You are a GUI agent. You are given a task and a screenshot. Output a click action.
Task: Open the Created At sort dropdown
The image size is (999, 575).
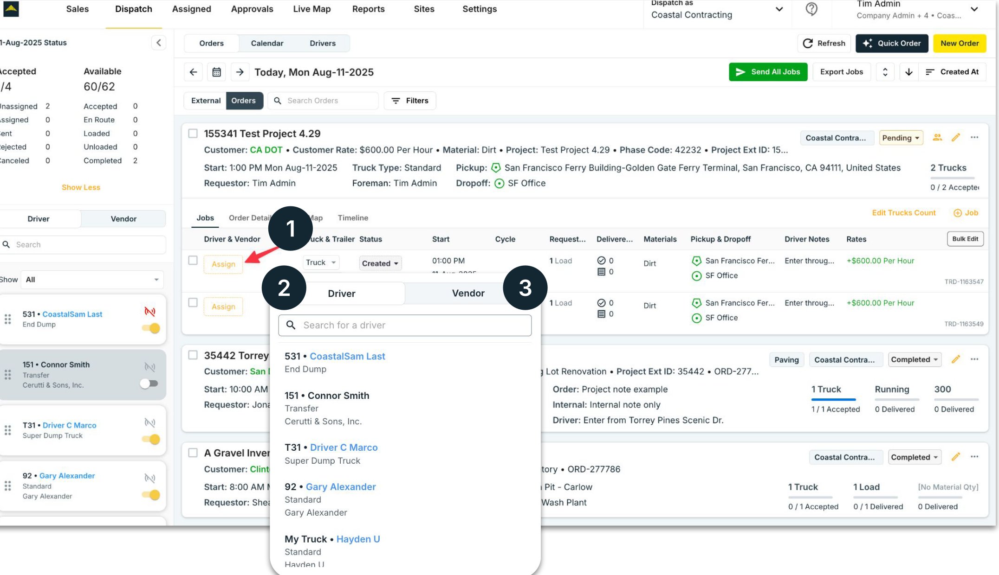[953, 72]
